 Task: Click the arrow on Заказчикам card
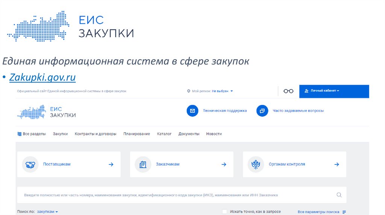[224, 164]
